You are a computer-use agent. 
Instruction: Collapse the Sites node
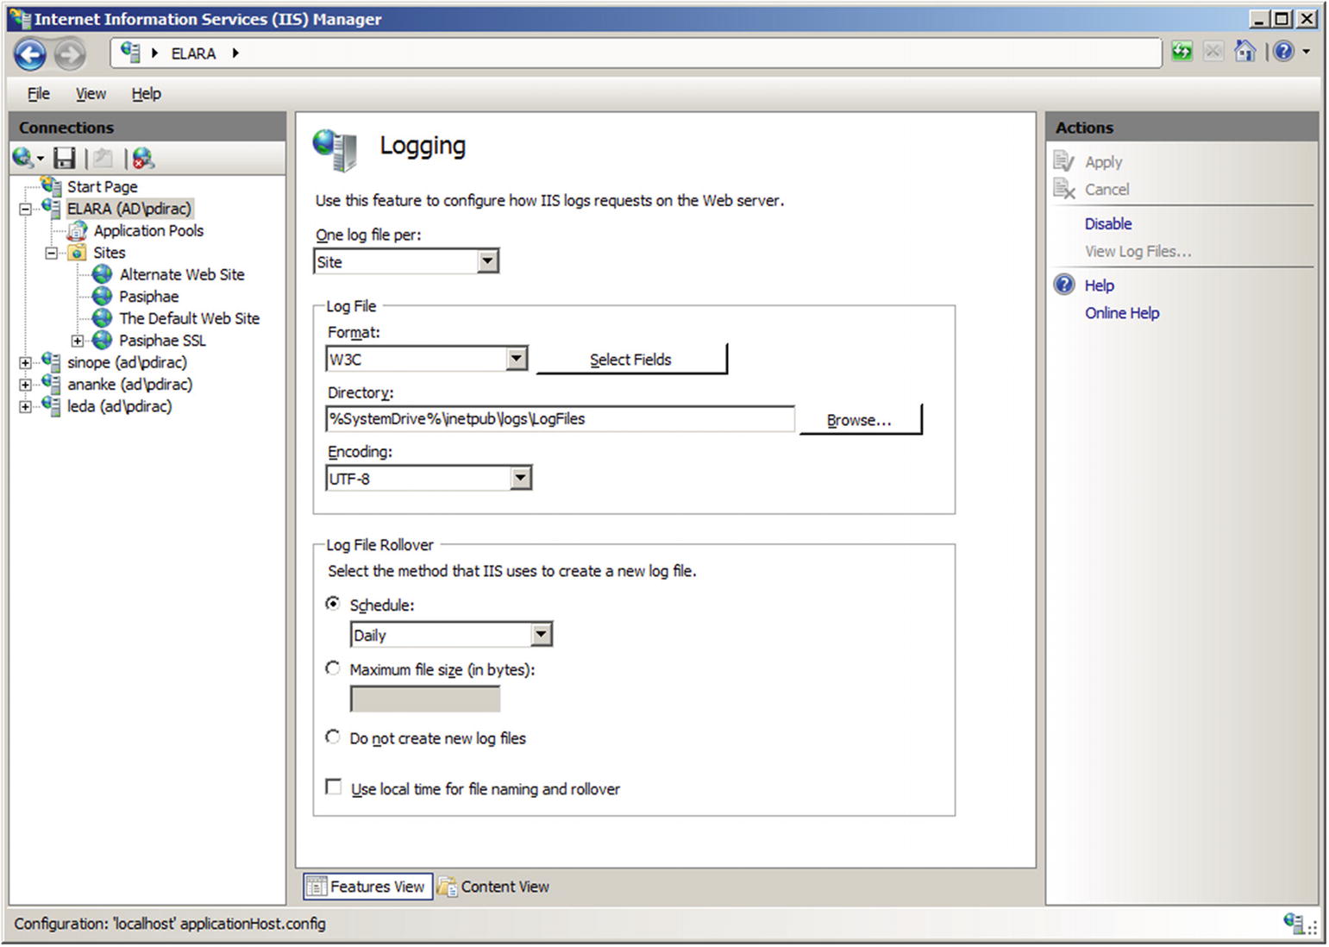(x=51, y=253)
